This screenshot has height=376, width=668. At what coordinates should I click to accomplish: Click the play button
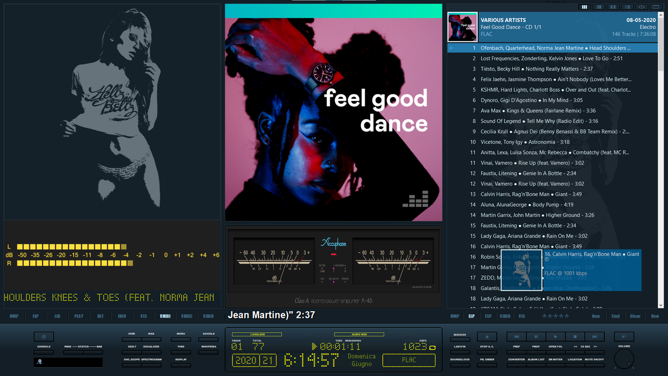[x=556, y=337]
